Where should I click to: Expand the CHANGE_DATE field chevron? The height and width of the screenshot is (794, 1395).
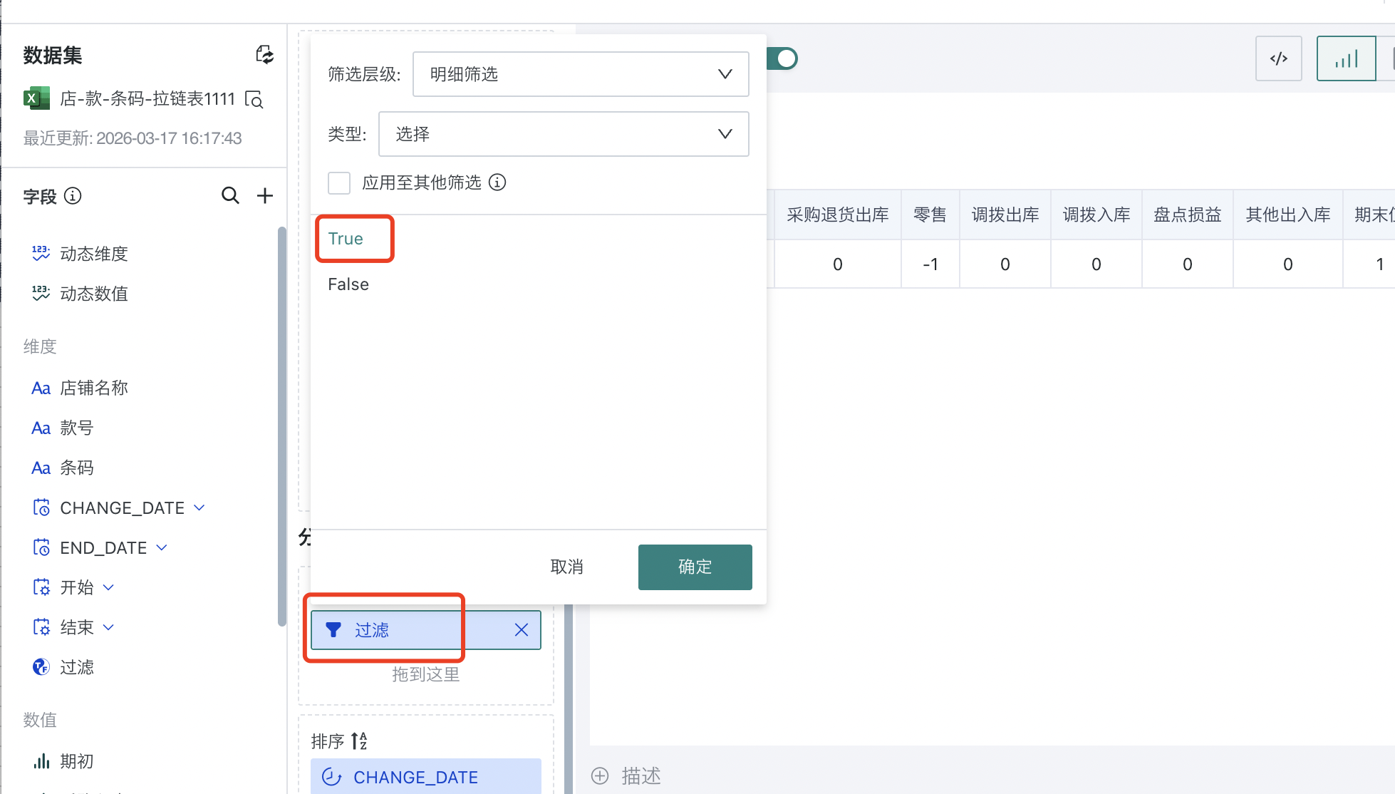click(x=199, y=507)
